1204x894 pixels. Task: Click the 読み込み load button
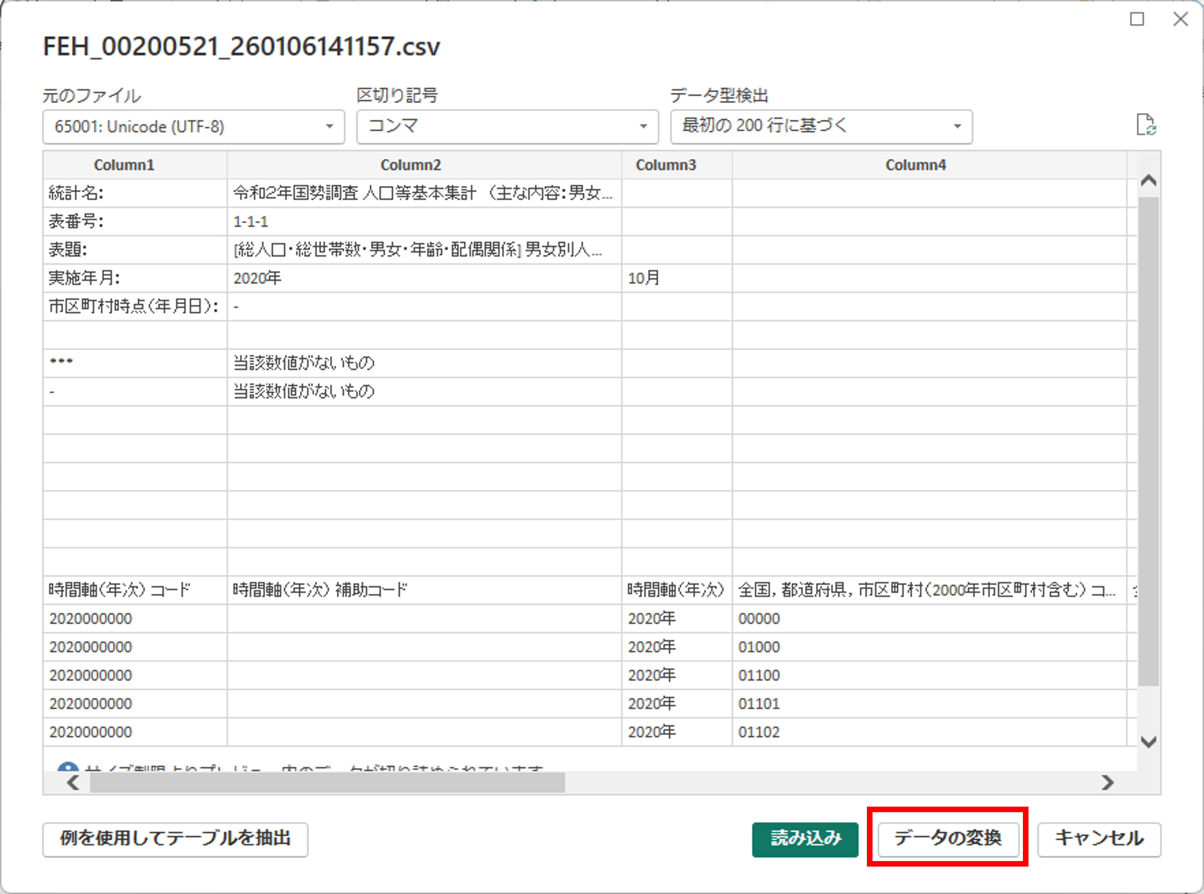[x=805, y=839]
